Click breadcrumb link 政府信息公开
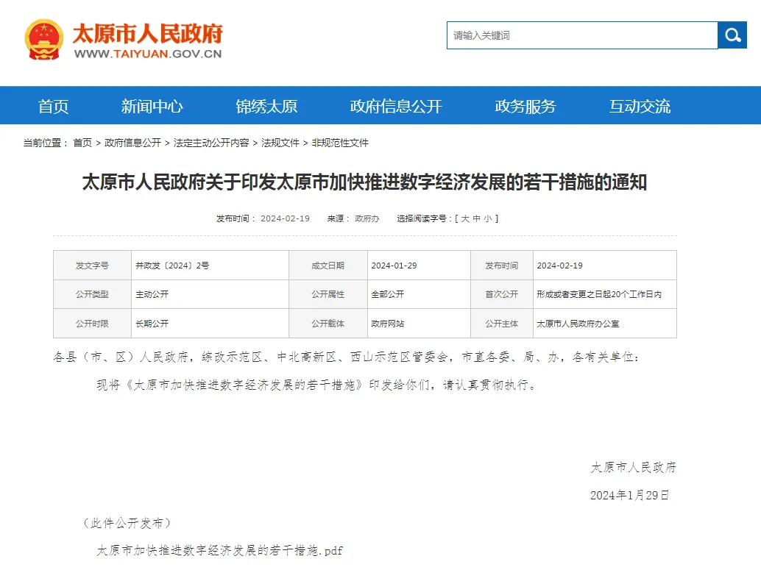The image size is (761, 570). (132, 143)
